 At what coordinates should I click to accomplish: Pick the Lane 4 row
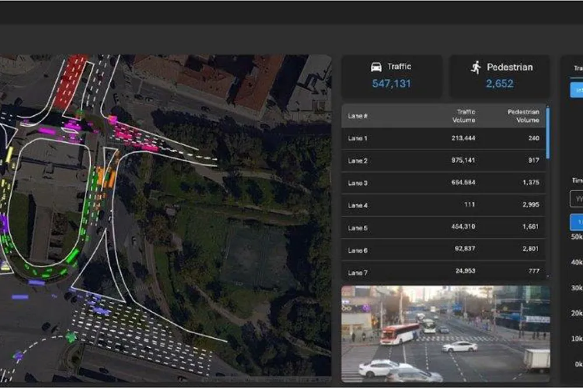pos(444,205)
